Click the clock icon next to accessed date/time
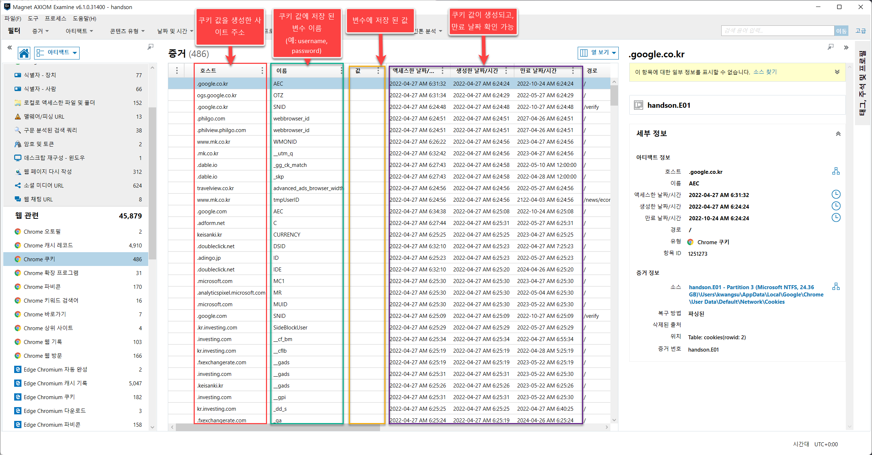The image size is (872, 455). point(836,194)
